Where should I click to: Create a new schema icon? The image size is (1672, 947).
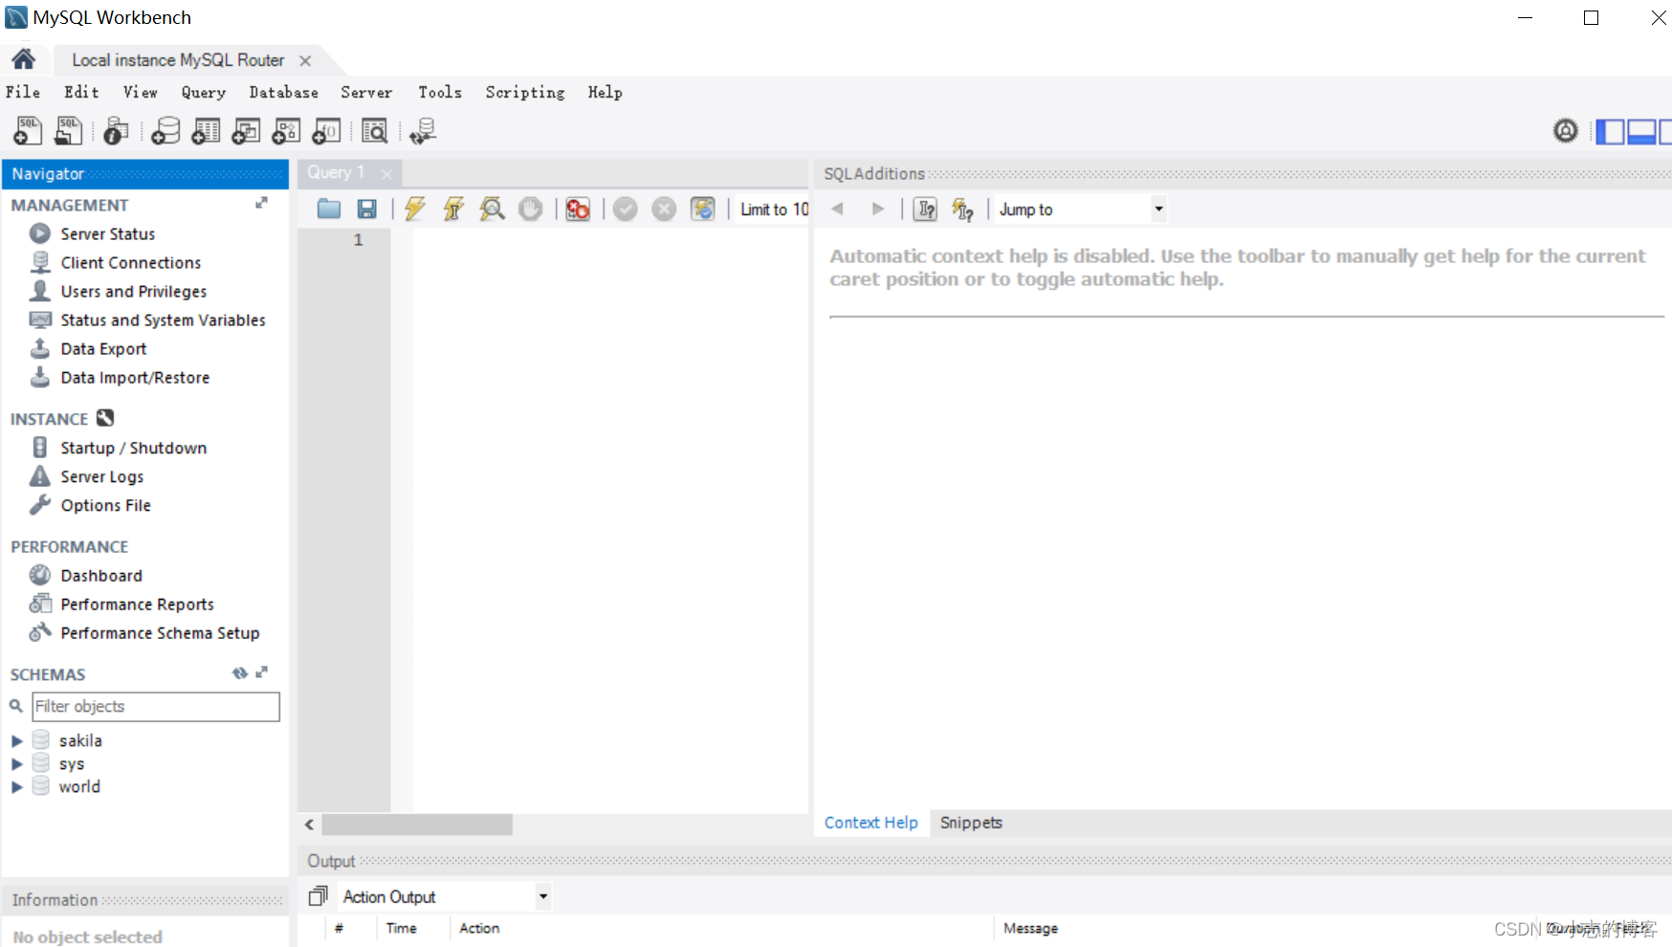[165, 131]
